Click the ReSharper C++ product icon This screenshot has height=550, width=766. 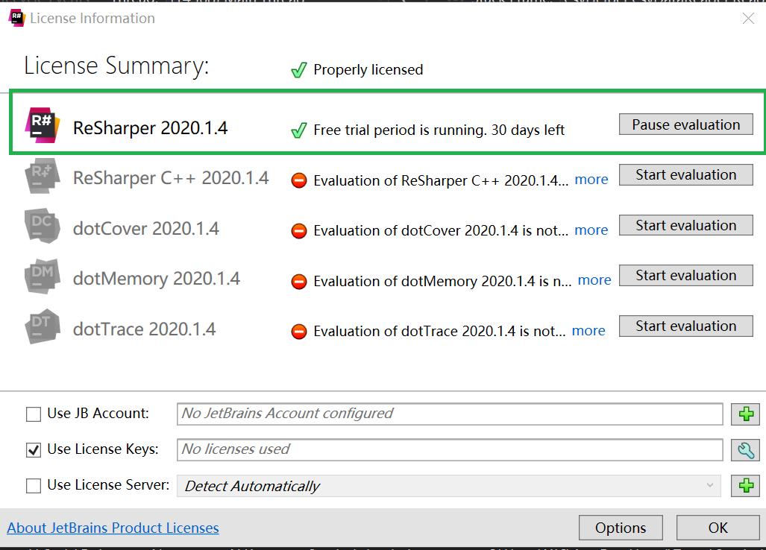click(x=42, y=176)
